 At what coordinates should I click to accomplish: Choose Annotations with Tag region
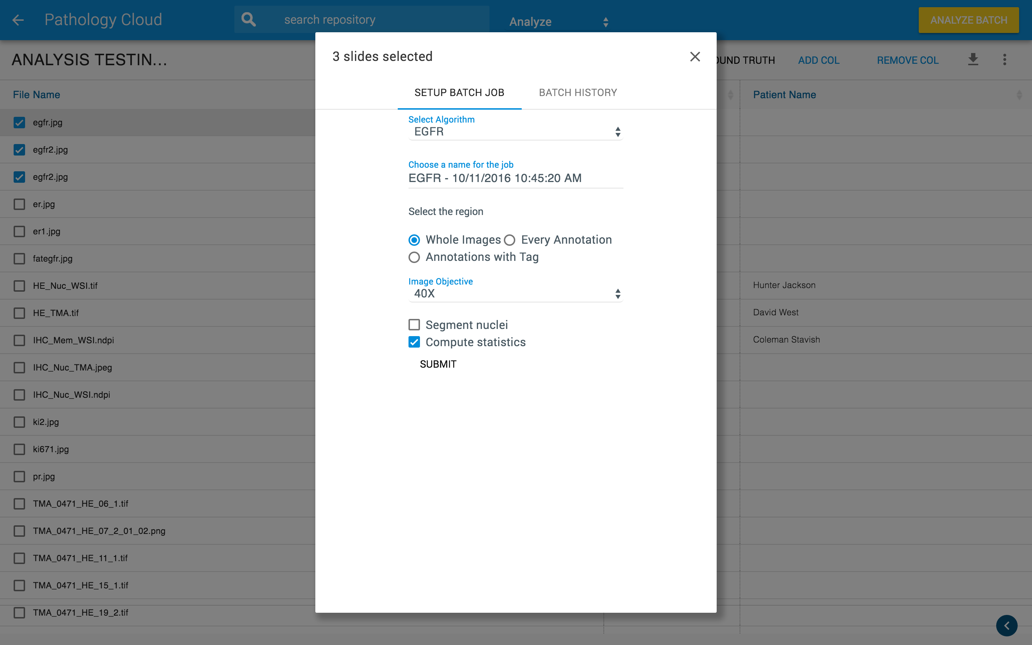414,257
